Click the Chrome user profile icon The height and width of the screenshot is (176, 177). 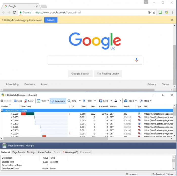[x=146, y=2]
